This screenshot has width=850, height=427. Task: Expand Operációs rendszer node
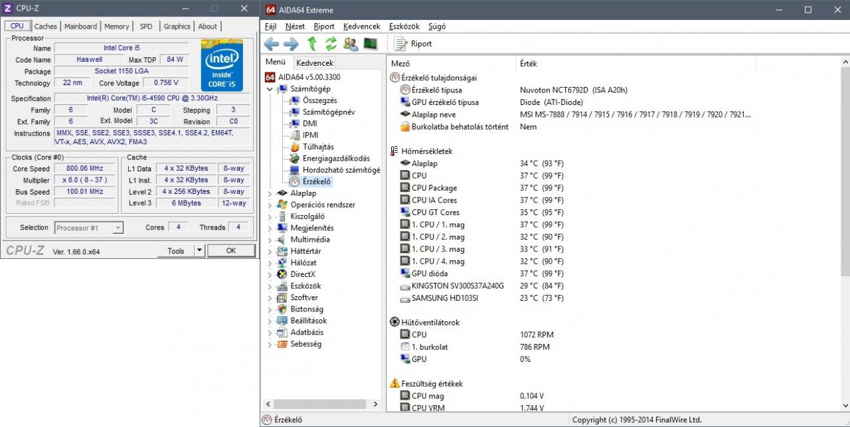(x=270, y=205)
